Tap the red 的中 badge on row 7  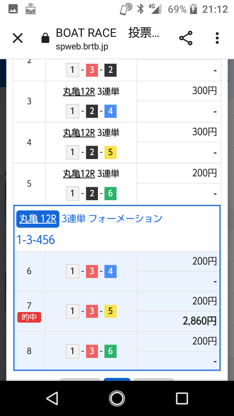(29, 317)
